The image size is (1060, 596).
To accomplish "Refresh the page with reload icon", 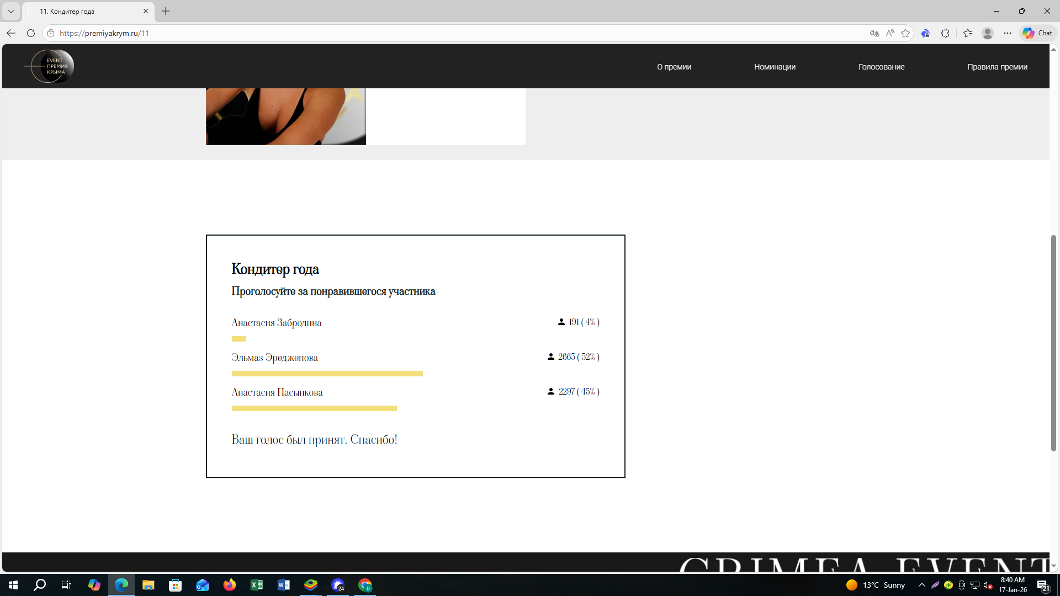I will click(x=31, y=33).
